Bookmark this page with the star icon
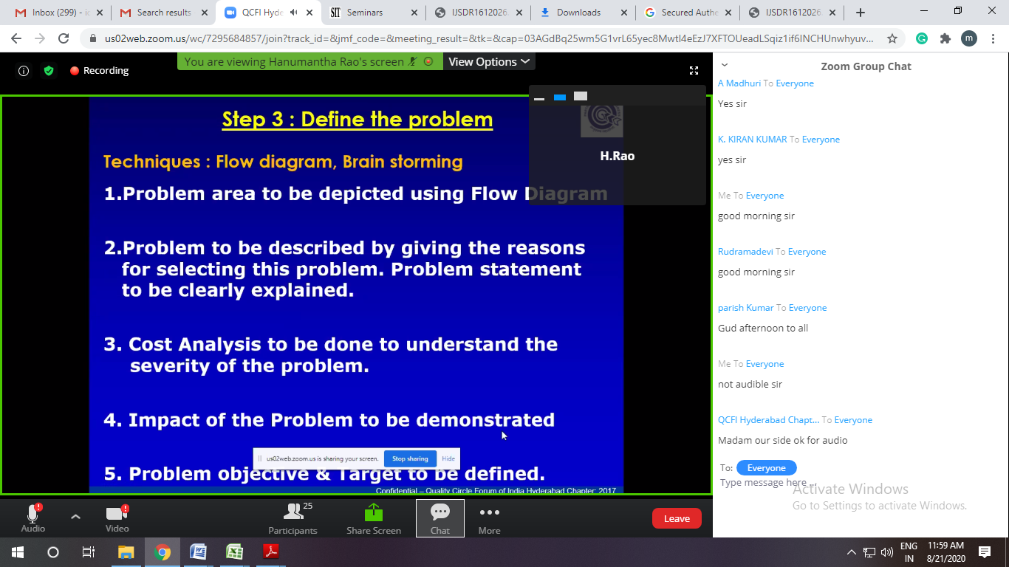The image size is (1009, 567). coord(892,38)
